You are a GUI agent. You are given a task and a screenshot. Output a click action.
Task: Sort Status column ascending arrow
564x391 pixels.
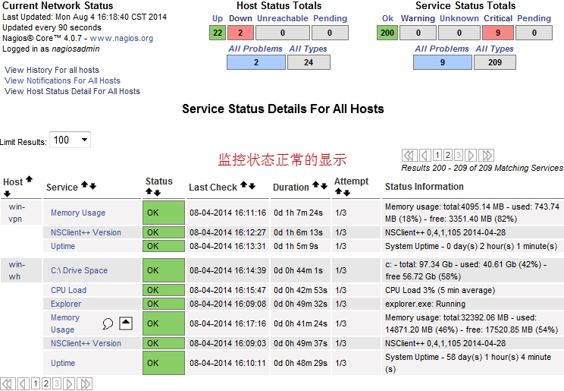[x=149, y=192]
